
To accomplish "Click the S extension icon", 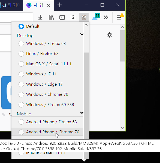I will (x=73, y=17).
